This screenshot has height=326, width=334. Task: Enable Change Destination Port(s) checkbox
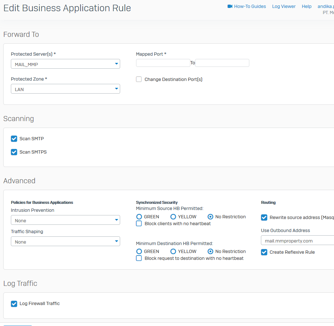tap(139, 79)
